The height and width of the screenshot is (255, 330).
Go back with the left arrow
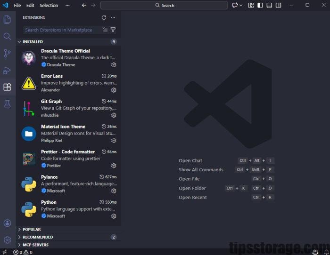coord(84,5)
